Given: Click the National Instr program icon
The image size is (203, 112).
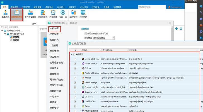Looking at the screenshot, I should [83, 73].
